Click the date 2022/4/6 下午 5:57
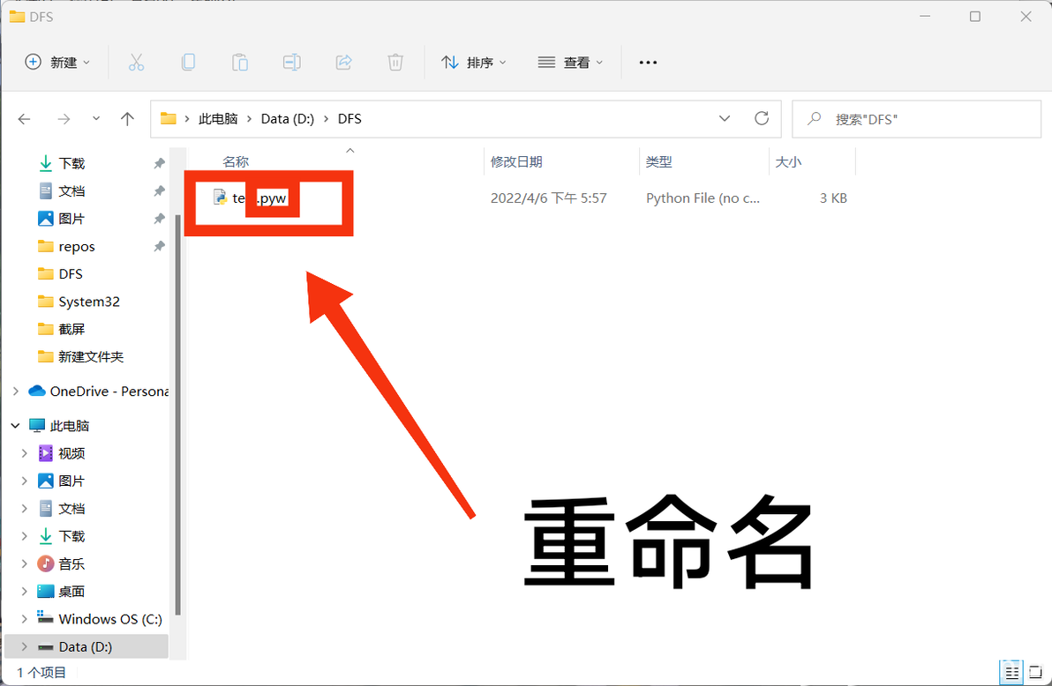This screenshot has height=686, width=1052. [548, 198]
